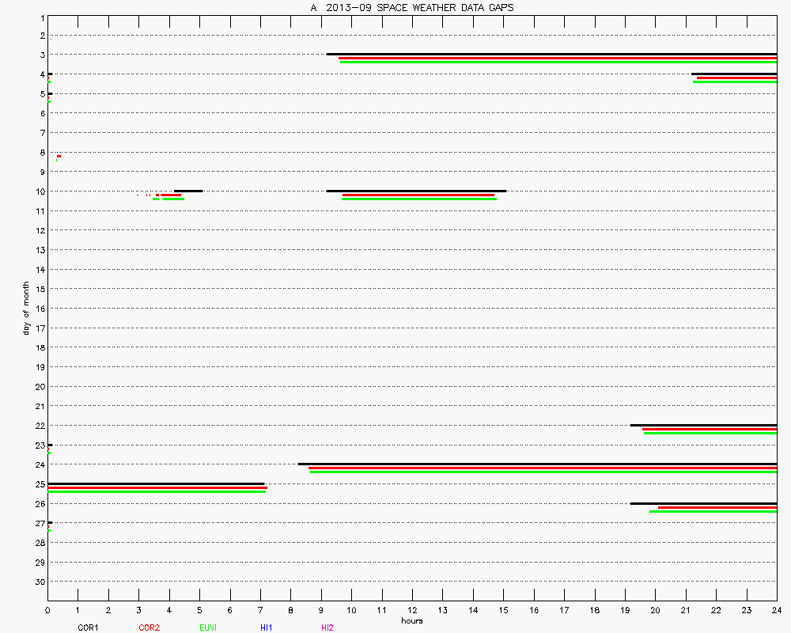This screenshot has height=633, width=791.
Task: Click the green EUVI bar on day 4 near hour 22
Action: click(x=735, y=81)
